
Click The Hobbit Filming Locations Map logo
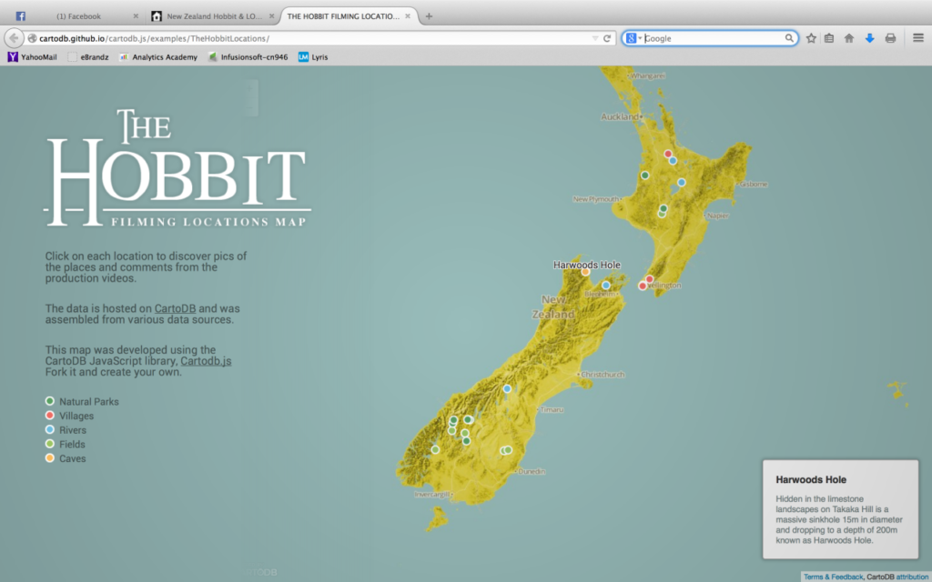[177, 167]
